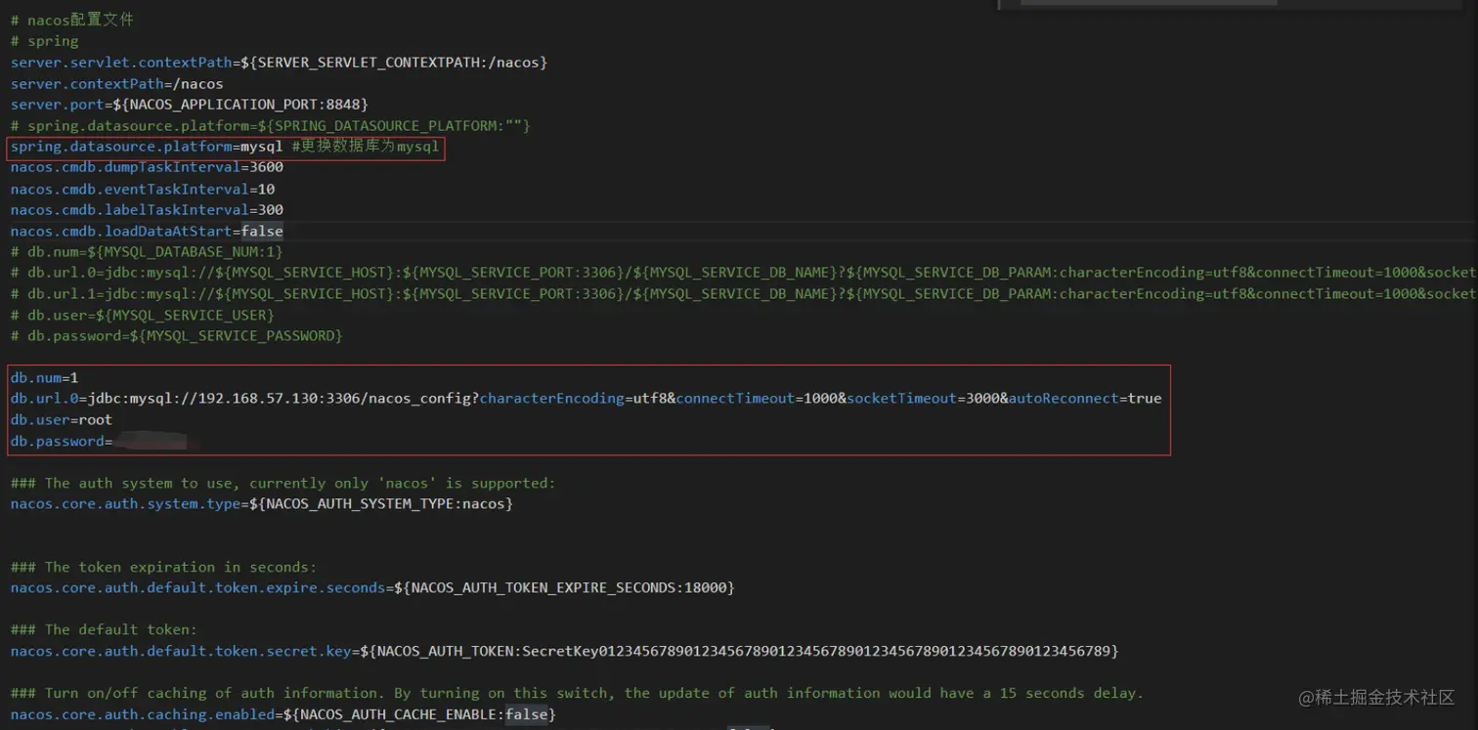Click the commented "# db.num=${MYSQL_DATABASE_NUM:1}" line
This screenshot has height=730, width=1478.
coord(147,252)
